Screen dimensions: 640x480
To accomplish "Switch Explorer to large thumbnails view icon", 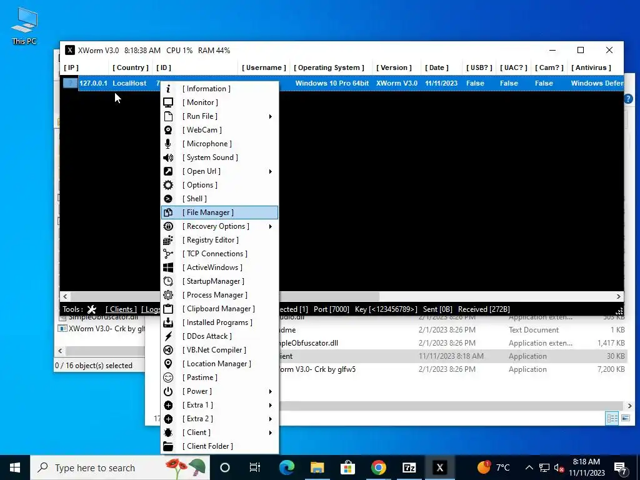I will 625,418.
